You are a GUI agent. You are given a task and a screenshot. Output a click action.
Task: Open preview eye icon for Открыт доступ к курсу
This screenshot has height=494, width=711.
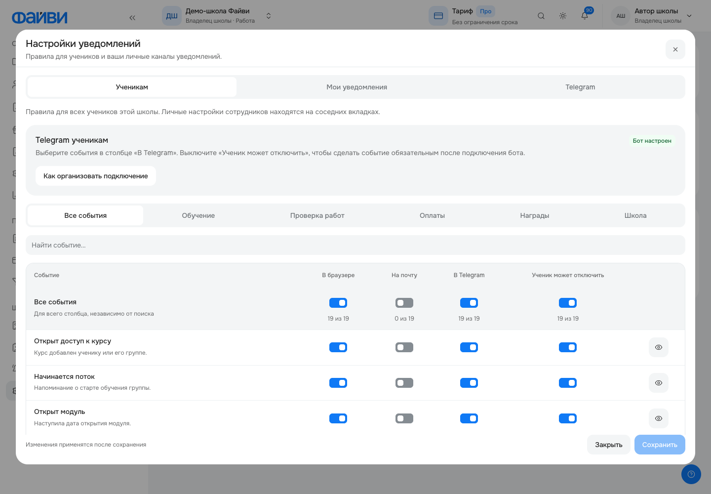(x=658, y=347)
